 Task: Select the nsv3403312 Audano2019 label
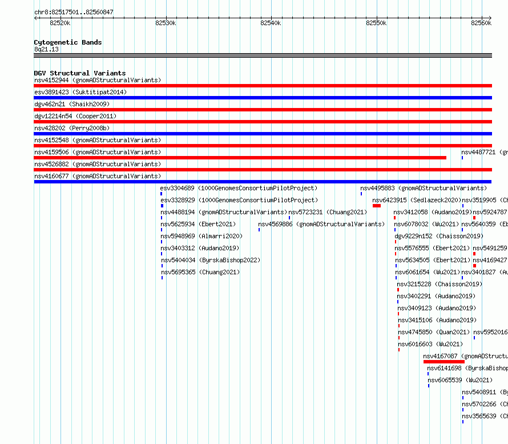click(200, 248)
